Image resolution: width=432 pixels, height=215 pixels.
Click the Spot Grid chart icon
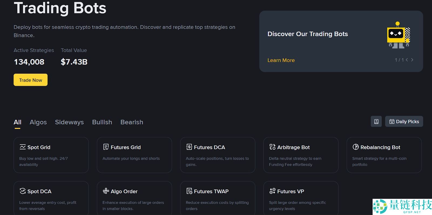click(x=23, y=147)
